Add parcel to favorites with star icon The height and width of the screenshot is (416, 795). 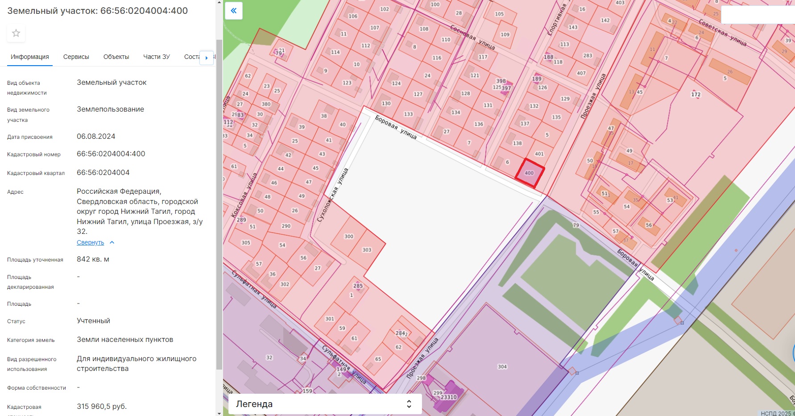[16, 33]
